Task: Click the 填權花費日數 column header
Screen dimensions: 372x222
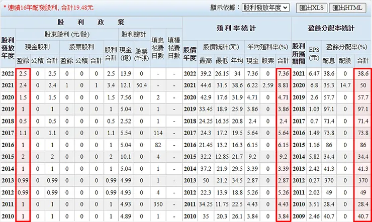Action: click(174, 48)
